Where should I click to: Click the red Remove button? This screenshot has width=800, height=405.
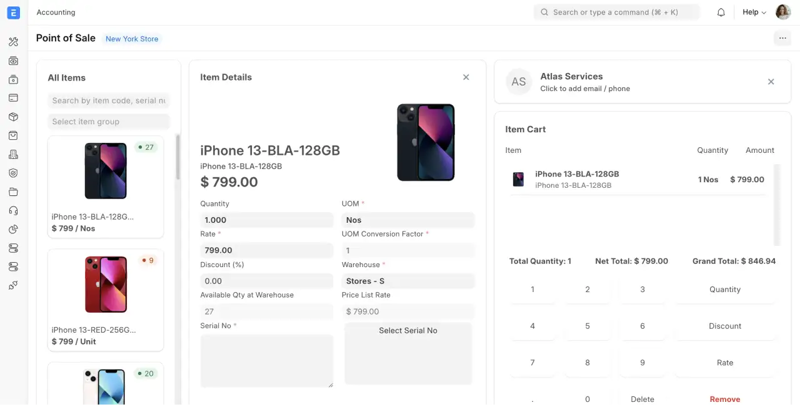(724, 399)
